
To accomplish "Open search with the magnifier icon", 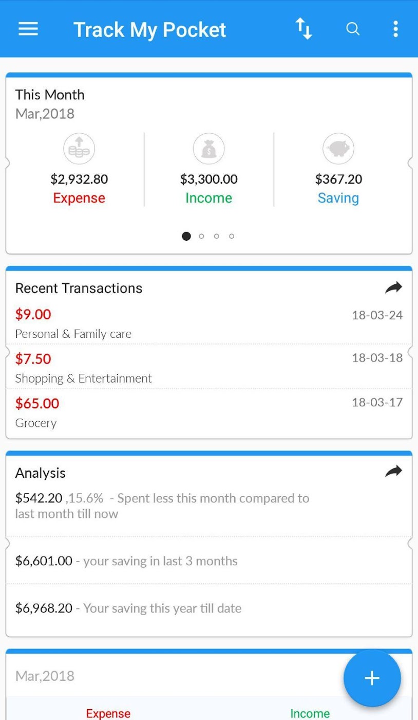I will pyautogui.click(x=353, y=29).
